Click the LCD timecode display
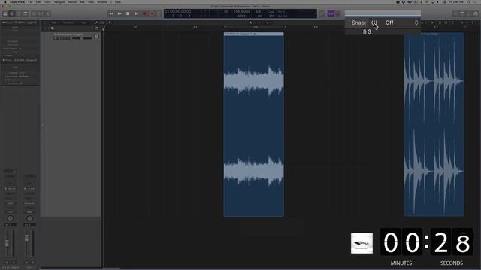 click(x=178, y=12)
